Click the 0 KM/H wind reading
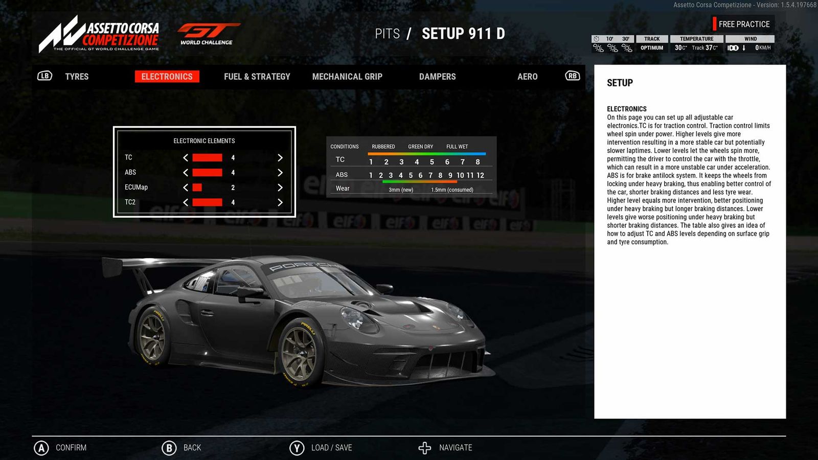 tap(763, 48)
